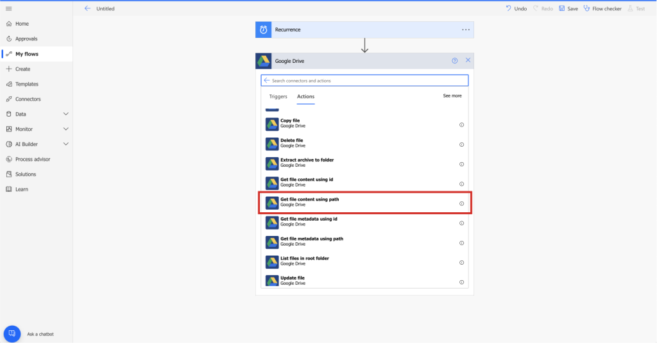Image resolution: width=657 pixels, height=343 pixels.
Task: Show info for List files in root folder
Action: [461, 263]
